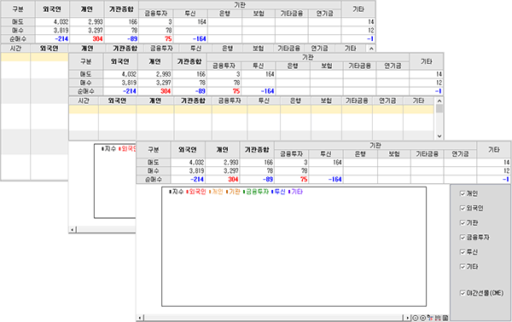This screenshot has height=322, width=512.
Task: Click the left arrow of front chart scrollbar
Action: point(140,318)
